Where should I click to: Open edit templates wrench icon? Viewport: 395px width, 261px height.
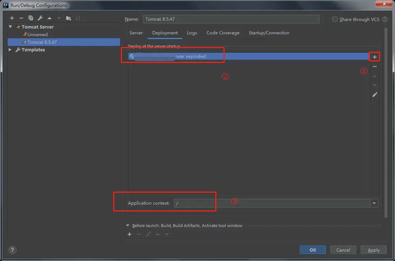tap(40, 18)
